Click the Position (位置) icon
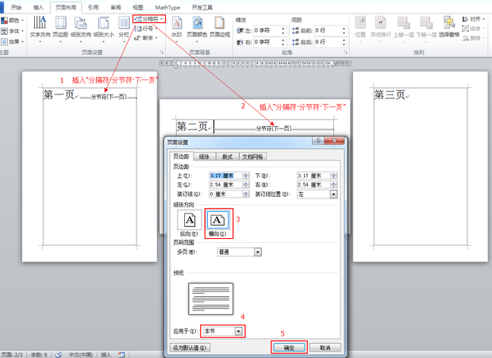This screenshot has width=492, height=358. [360, 29]
